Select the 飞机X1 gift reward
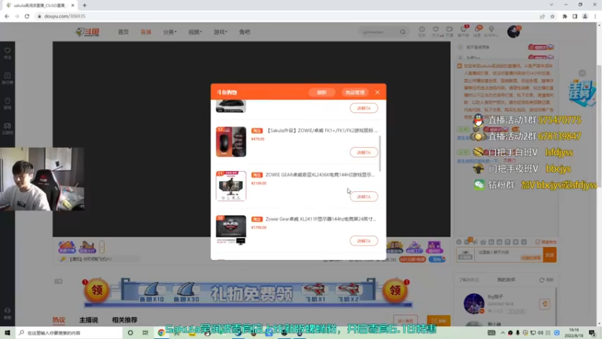Viewport: 602px width, 339px height. (315, 293)
